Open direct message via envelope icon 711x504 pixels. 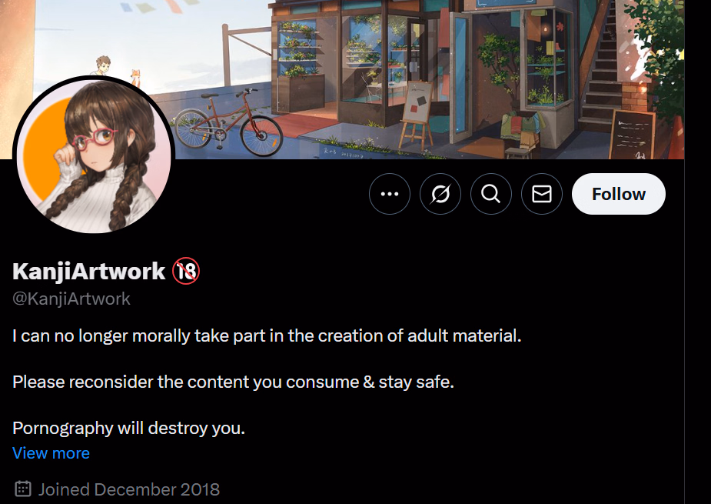pos(542,194)
